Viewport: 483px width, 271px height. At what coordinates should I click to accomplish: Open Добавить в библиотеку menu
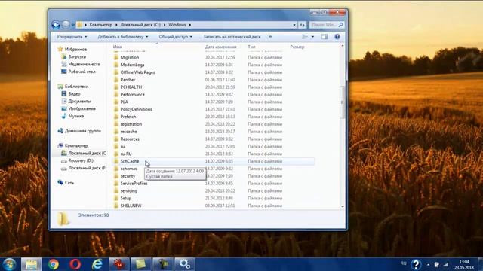122,37
